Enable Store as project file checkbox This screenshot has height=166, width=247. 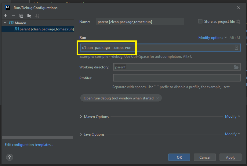click(x=200, y=21)
